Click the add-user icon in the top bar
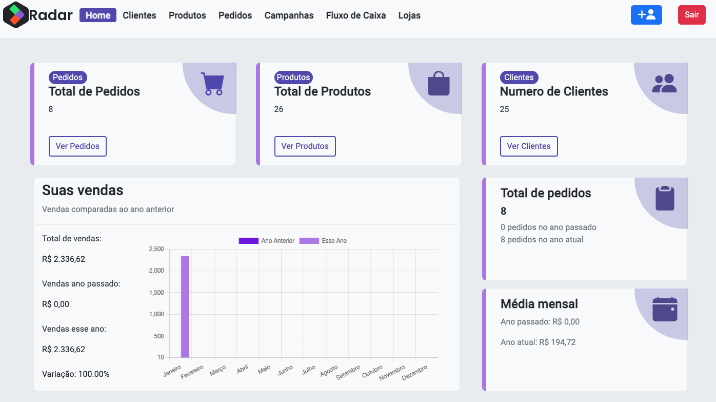 coord(646,15)
